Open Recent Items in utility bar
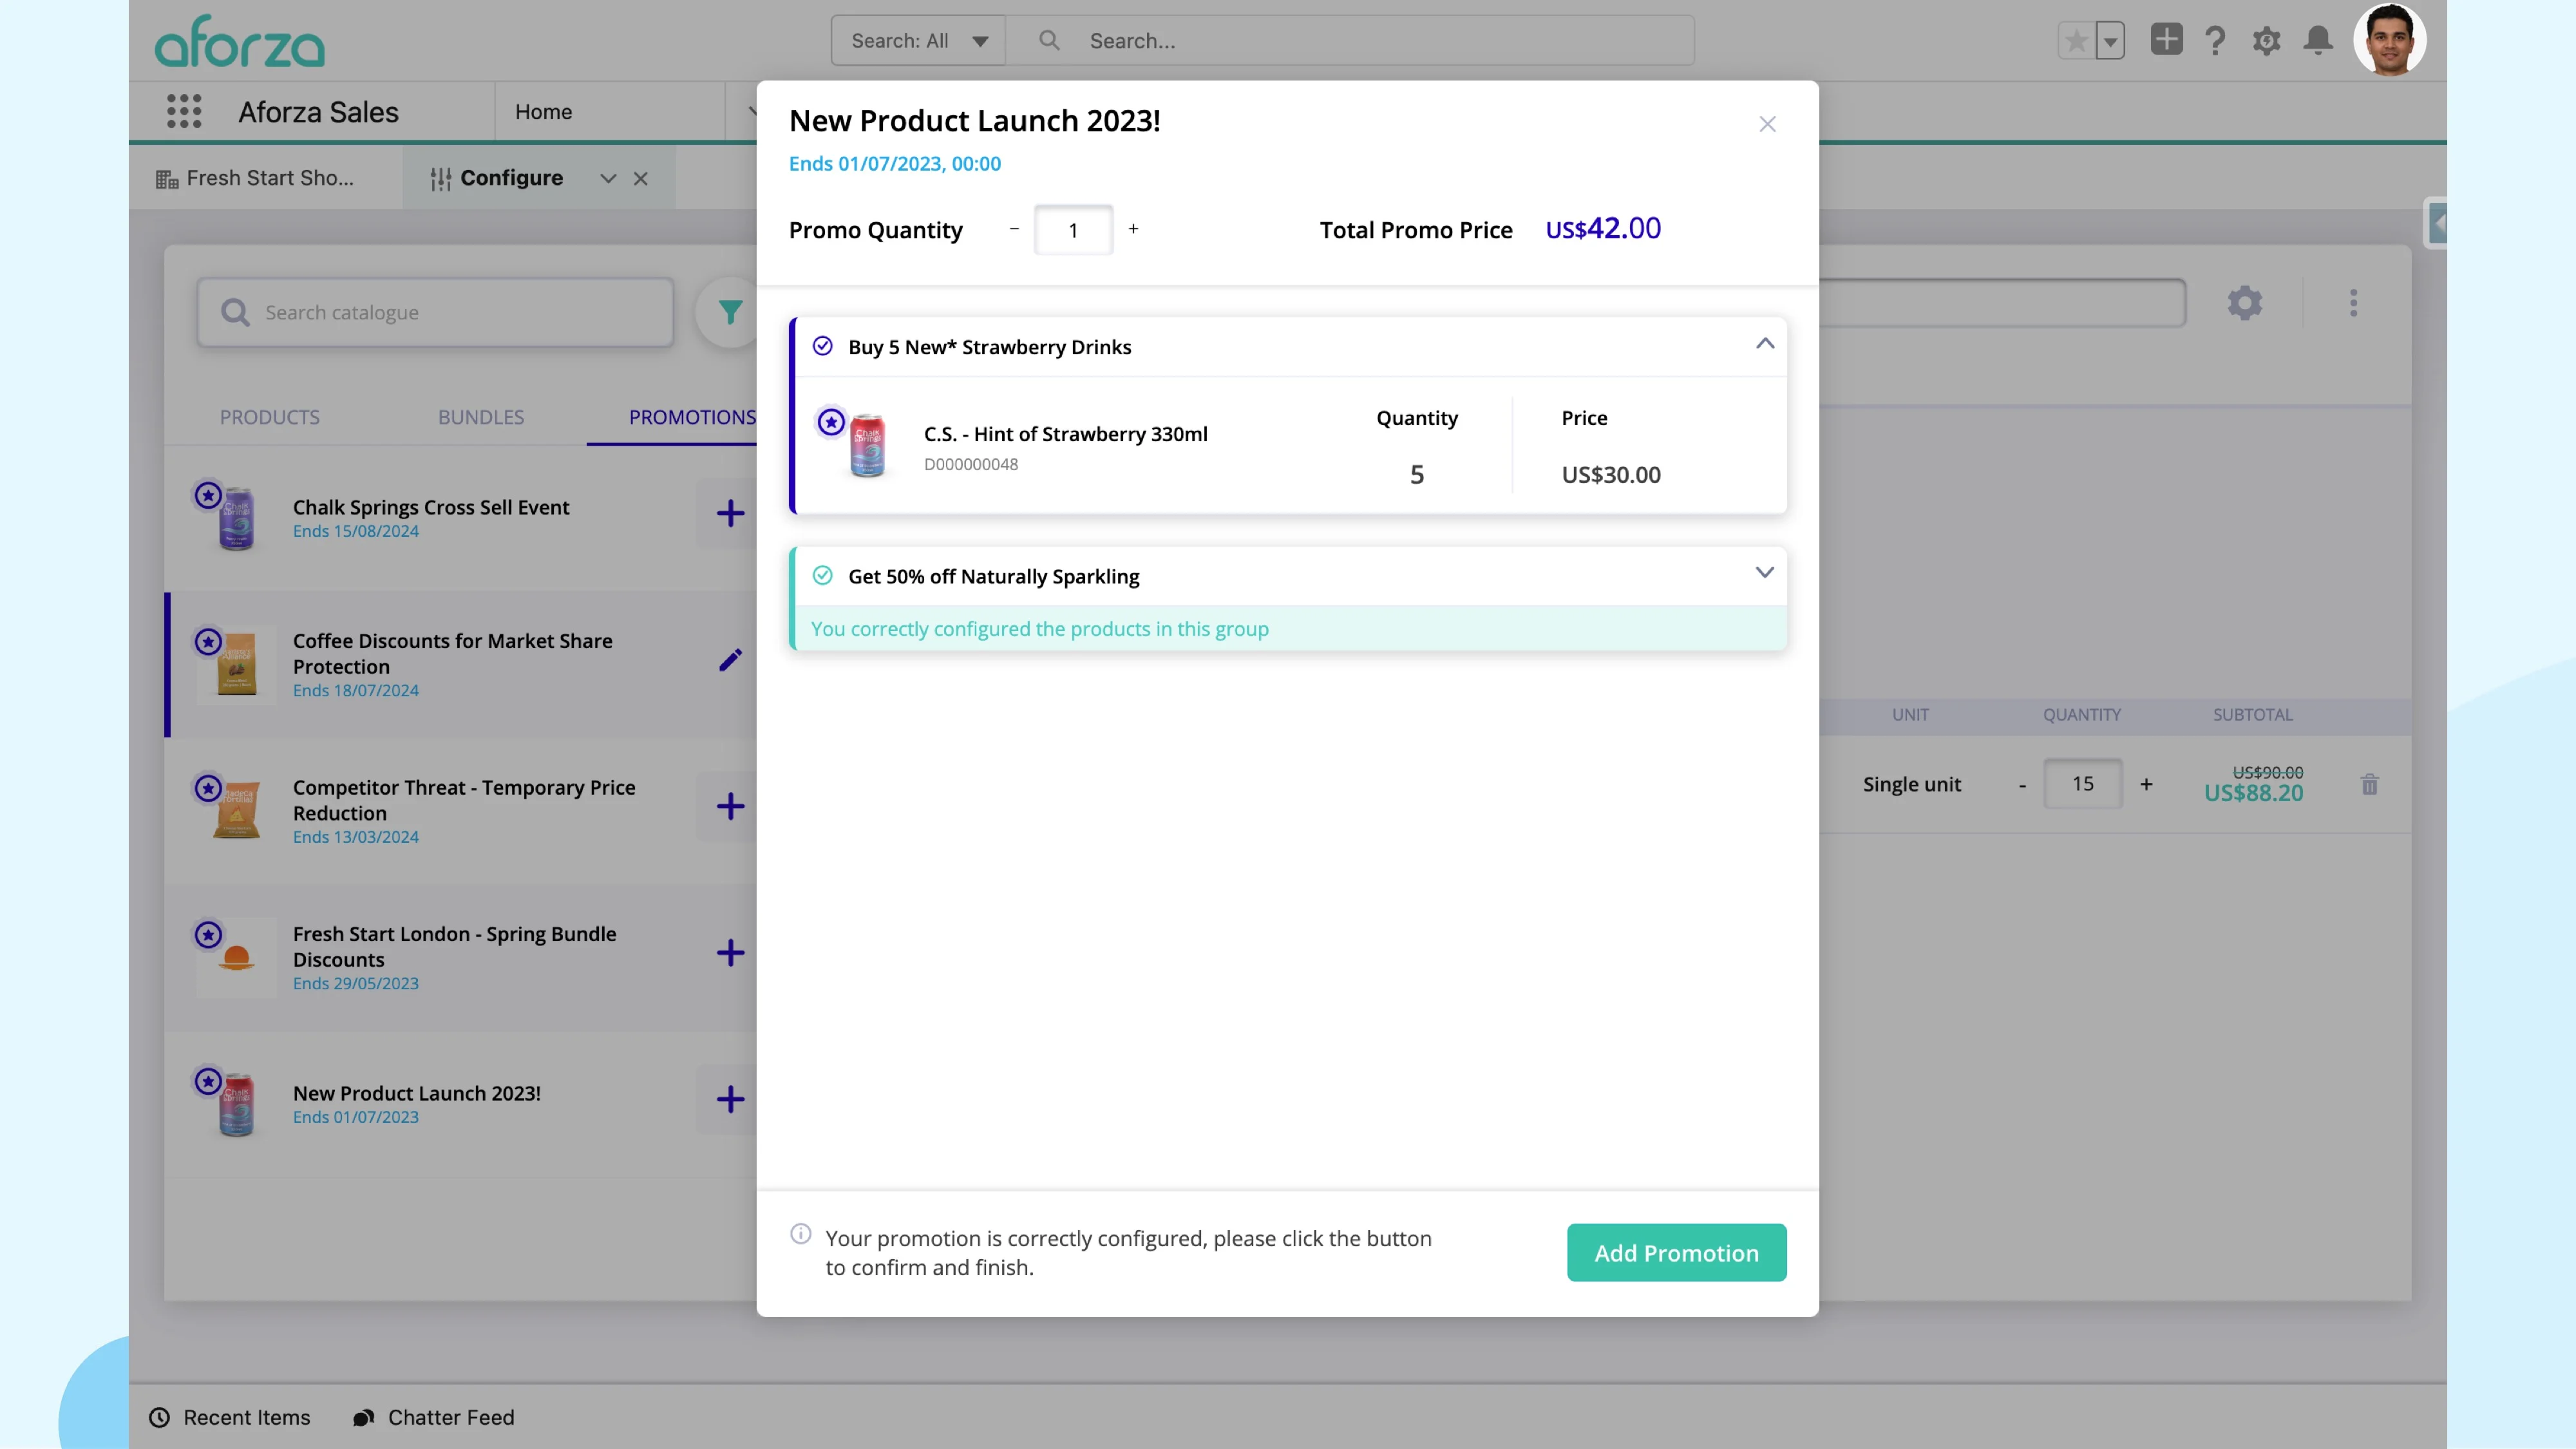Image resolution: width=2576 pixels, height=1449 pixels. 230,1417
